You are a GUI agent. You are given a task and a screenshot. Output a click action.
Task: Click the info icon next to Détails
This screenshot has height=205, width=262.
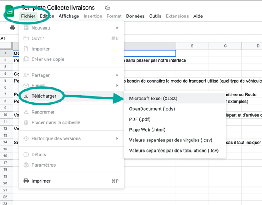coord(26,154)
